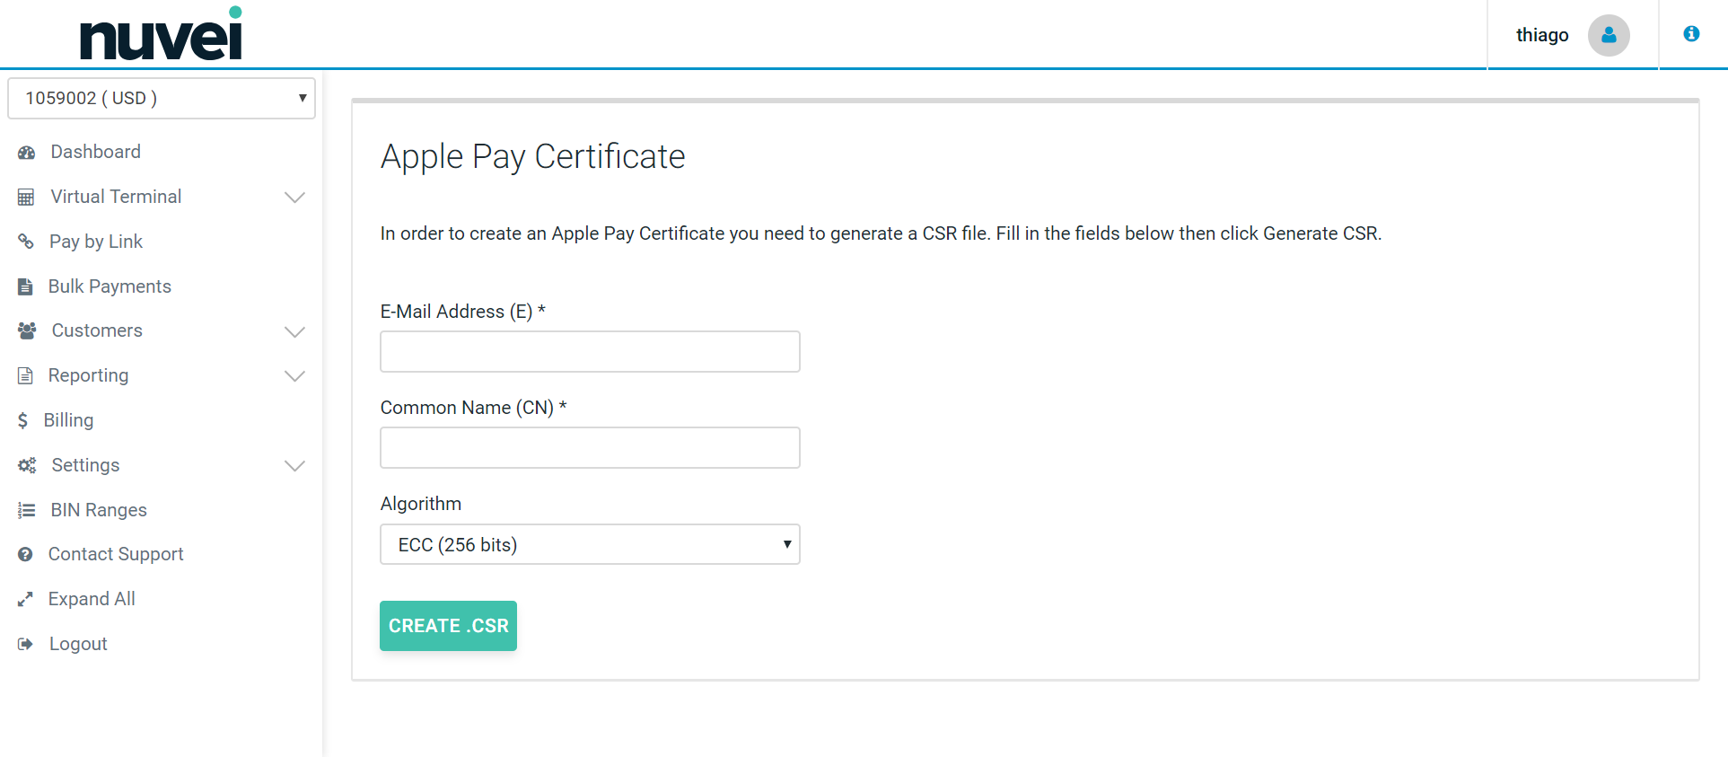Image resolution: width=1728 pixels, height=757 pixels.
Task: Open the Algorithm ECC (256 bits) dropdown
Action: [x=590, y=545]
